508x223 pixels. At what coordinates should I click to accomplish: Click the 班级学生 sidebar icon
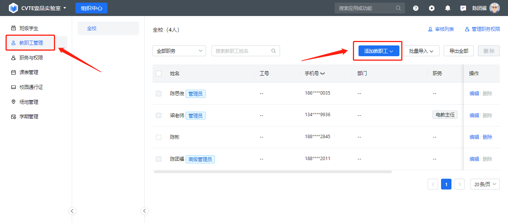(13, 28)
